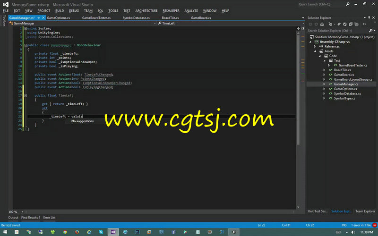Screen dimensions: 378x236
Task: Open the Toolbox side panel
Action: pos(4,20)
